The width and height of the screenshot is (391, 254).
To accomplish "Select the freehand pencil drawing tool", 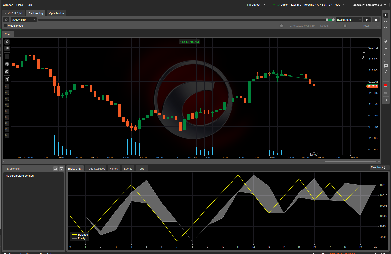I will pyautogui.click(x=386, y=41).
